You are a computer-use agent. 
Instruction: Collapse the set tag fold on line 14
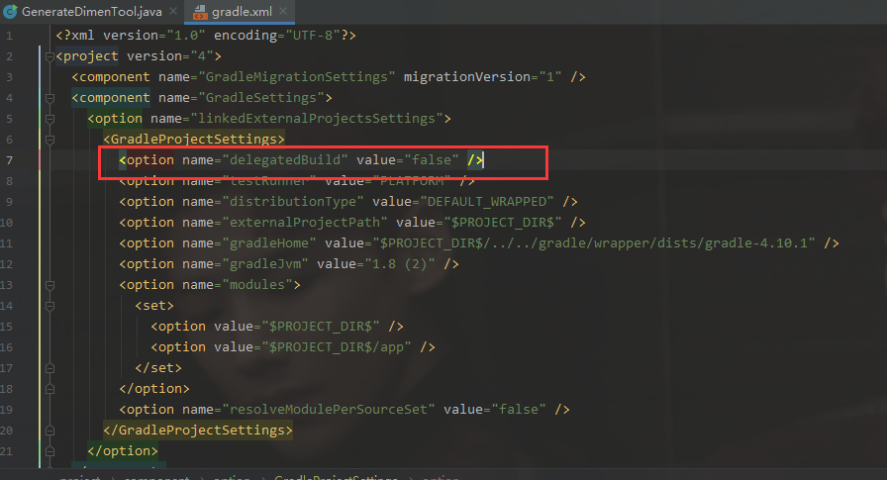[49, 306]
